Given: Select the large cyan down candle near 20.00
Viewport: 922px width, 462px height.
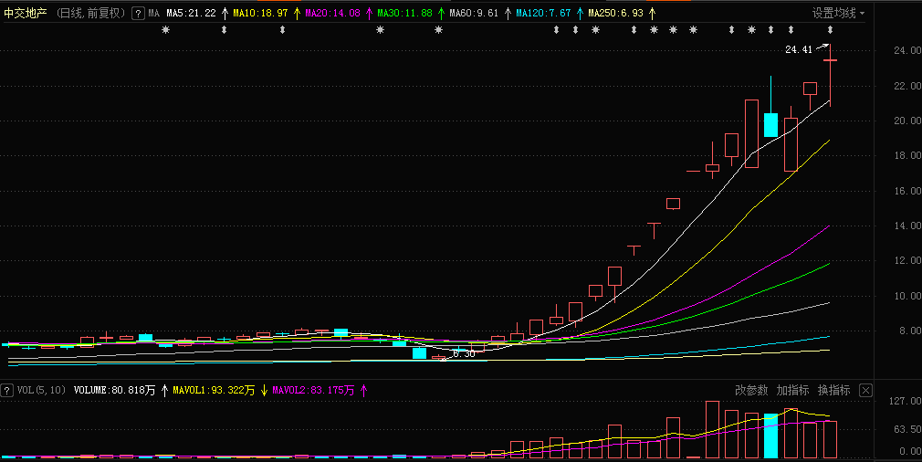Looking at the screenshot, I should 770,125.
